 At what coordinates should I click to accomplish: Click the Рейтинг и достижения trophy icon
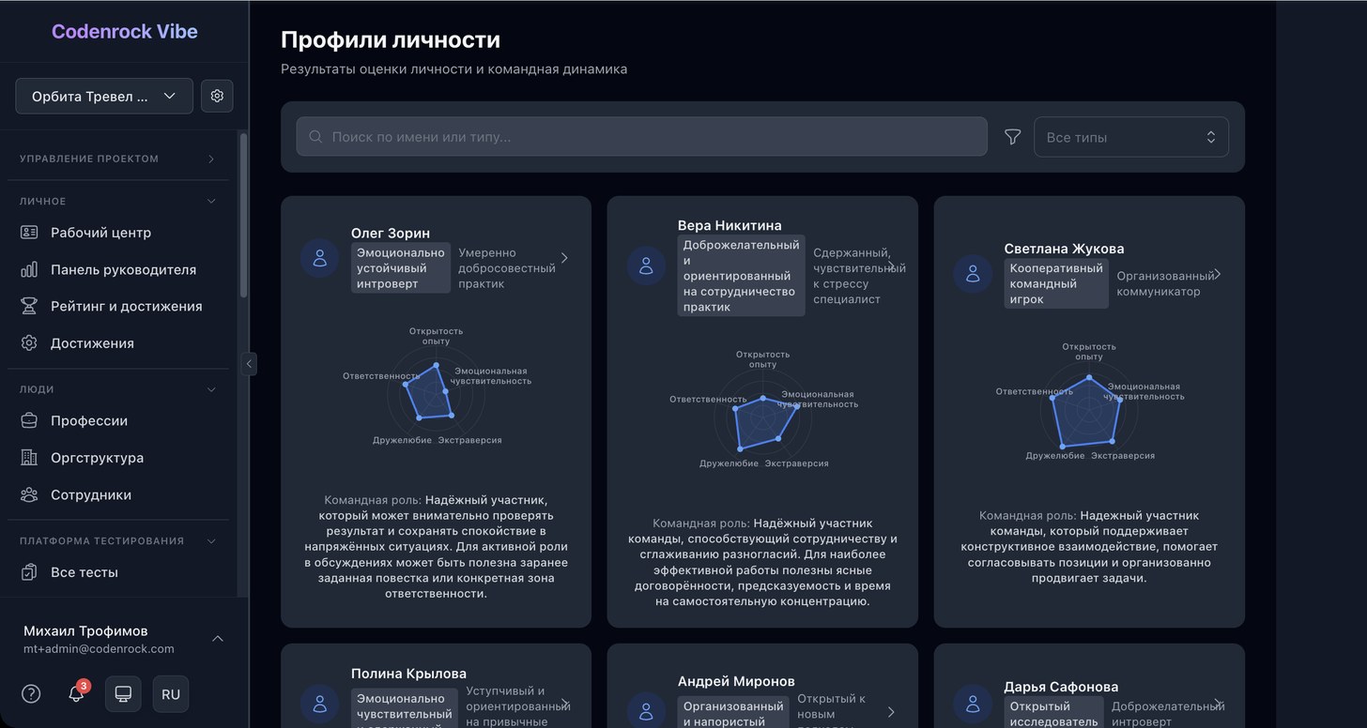[x=29, y=306]
